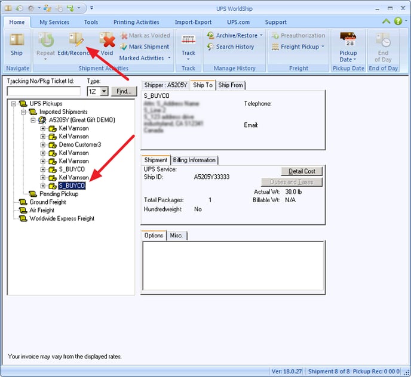Screen dimensions: 411x377
Task: Collapse the UPS Pickups tree root
Action: [14, 104]
